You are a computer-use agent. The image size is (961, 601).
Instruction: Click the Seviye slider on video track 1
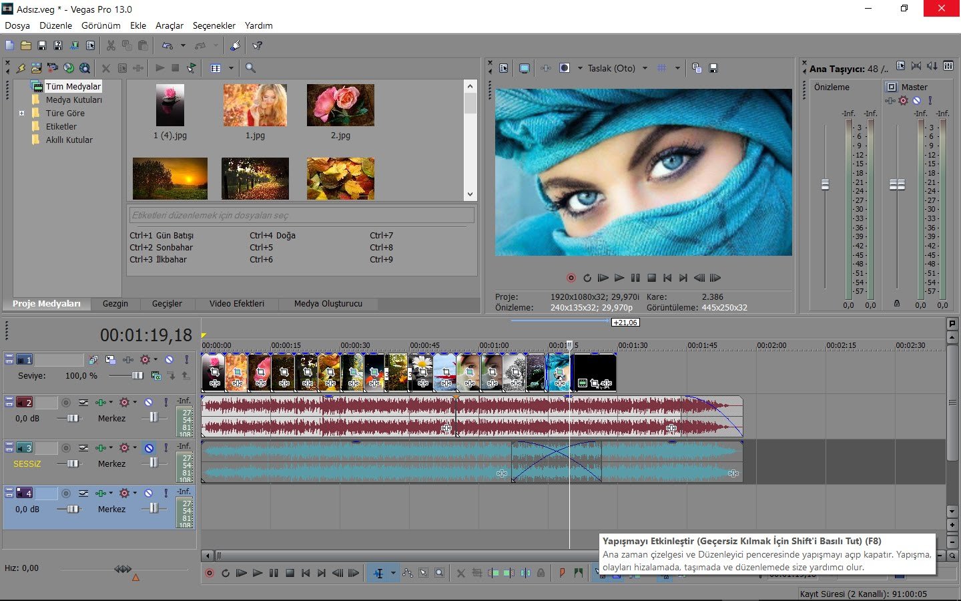137,376
